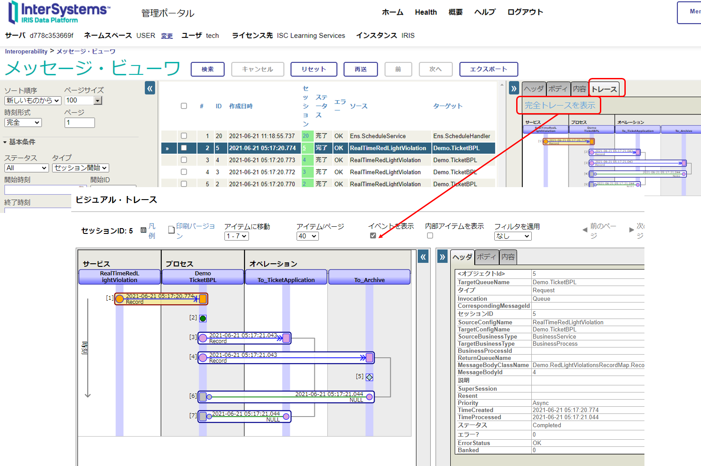Click orange circle at trace step 1
Viewport: 701px width, 466px height.
pos(120,299)
